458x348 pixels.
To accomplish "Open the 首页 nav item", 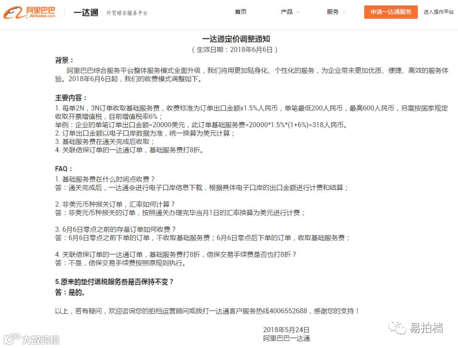I will [x=241, y=12].
